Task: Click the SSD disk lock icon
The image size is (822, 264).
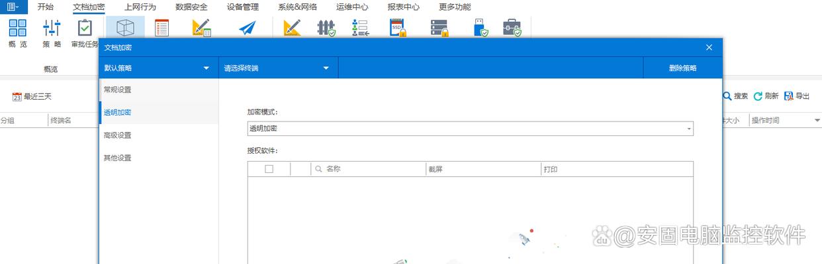Action: (398, 28)
